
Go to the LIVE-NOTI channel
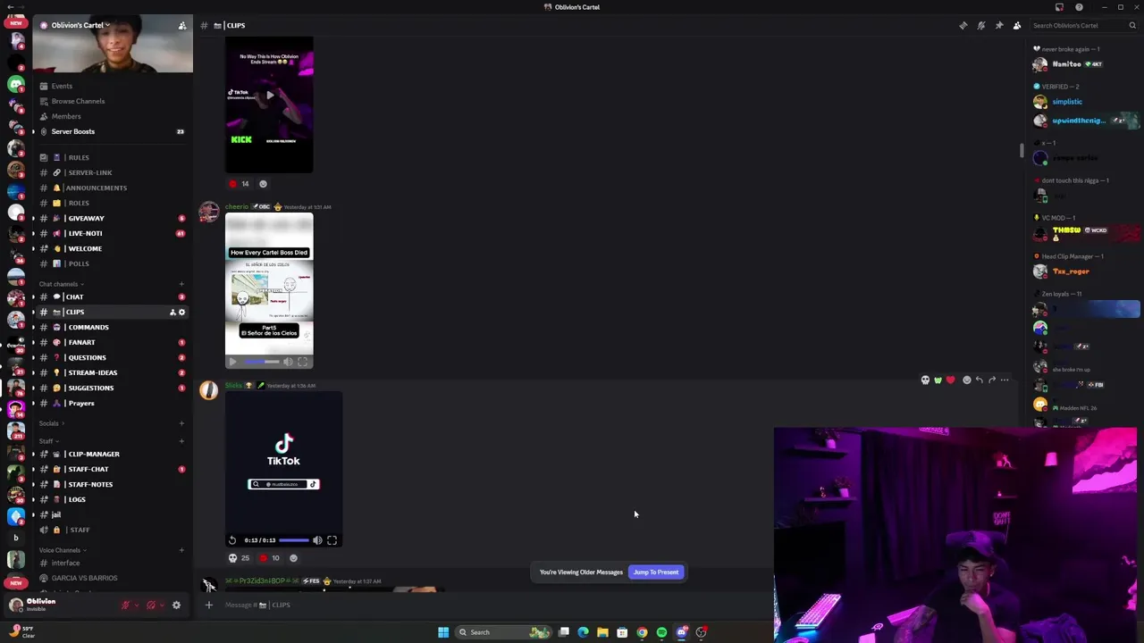pos(111,233)
